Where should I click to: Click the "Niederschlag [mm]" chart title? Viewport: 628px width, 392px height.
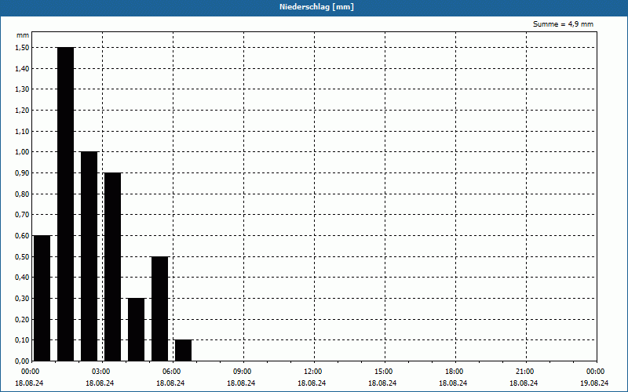316,7
